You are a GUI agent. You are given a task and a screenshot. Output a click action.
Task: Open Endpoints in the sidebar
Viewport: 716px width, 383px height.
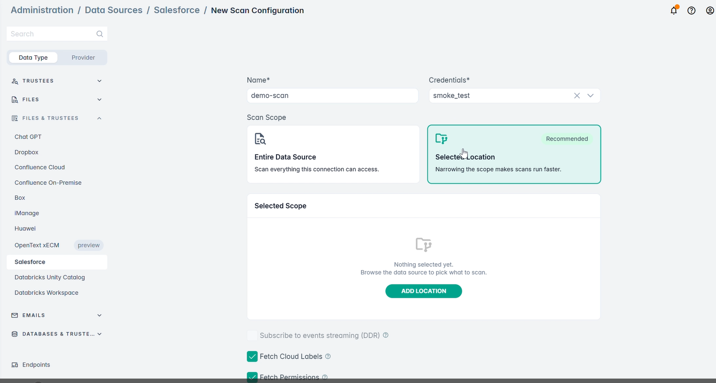pos(36,365)
